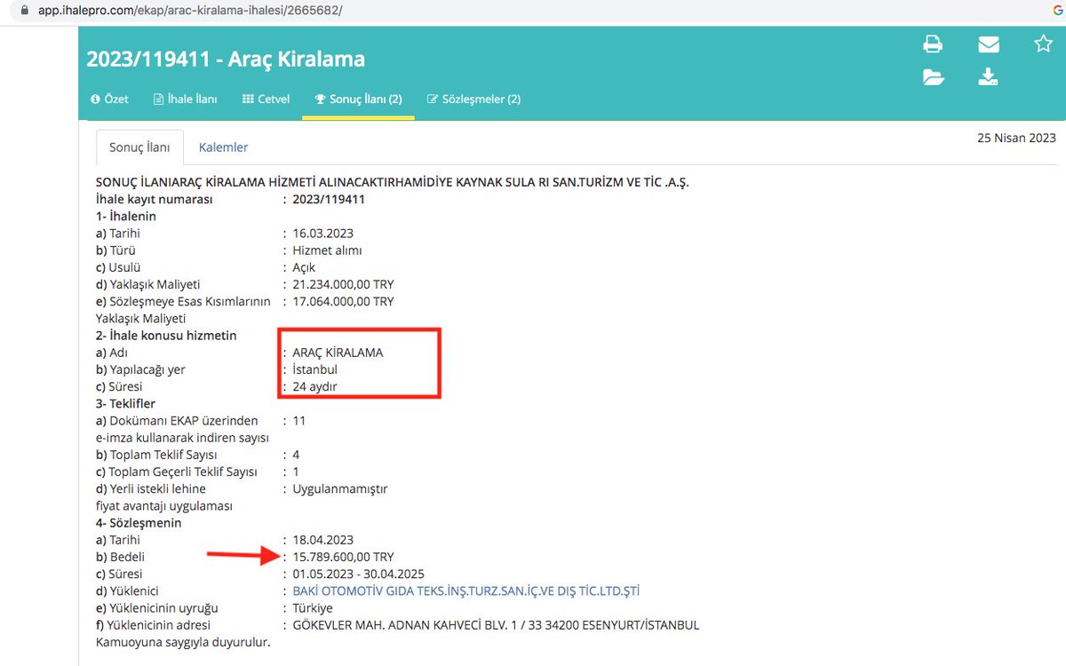Screen dimensions: 1066x666
Task: Click the section heading 4- Sözleşmenin
Action: (x=139, y=523)
